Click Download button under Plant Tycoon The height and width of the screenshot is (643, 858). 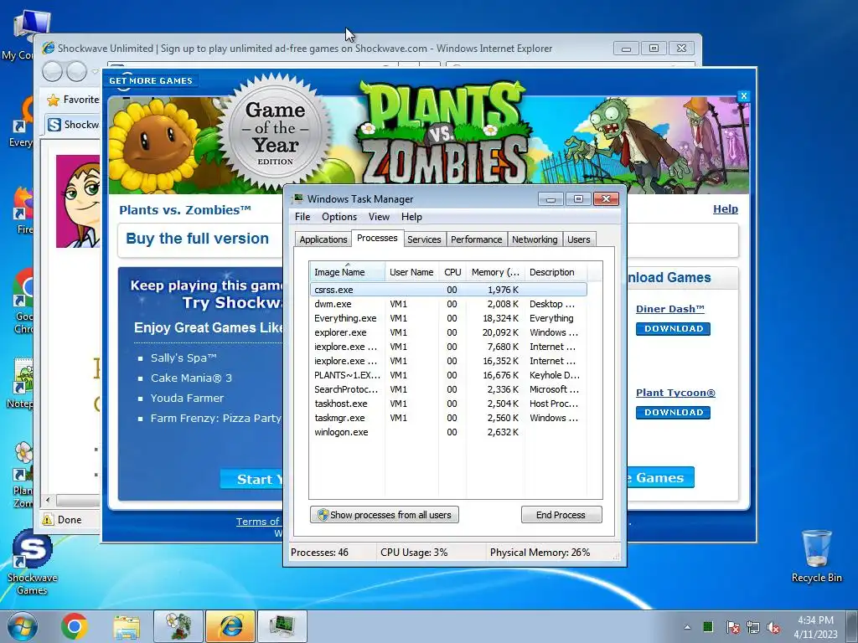click(x=673, y=412)
